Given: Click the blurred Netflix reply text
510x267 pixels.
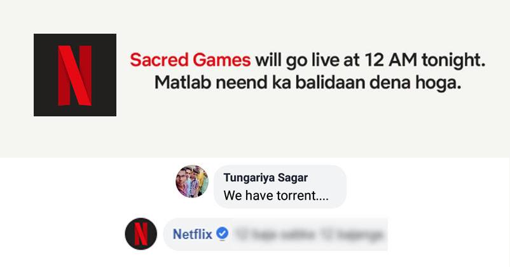Looking at the screenshot, I should pyautogui.click(x=309, y=234).
